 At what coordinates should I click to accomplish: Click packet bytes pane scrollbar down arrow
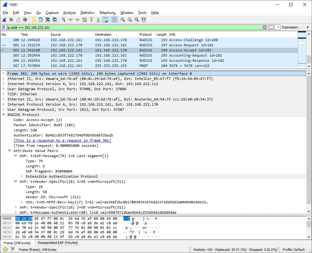pyautogui.click(x=309, y=237)
